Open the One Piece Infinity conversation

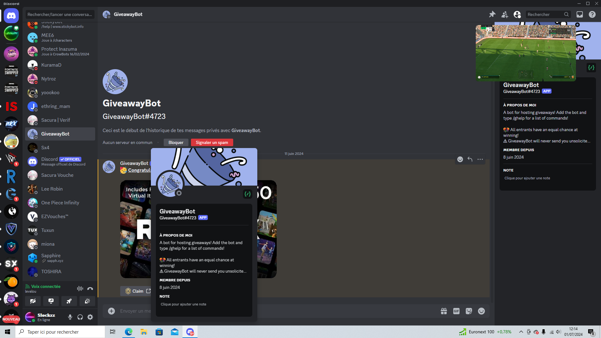[60, 203]
